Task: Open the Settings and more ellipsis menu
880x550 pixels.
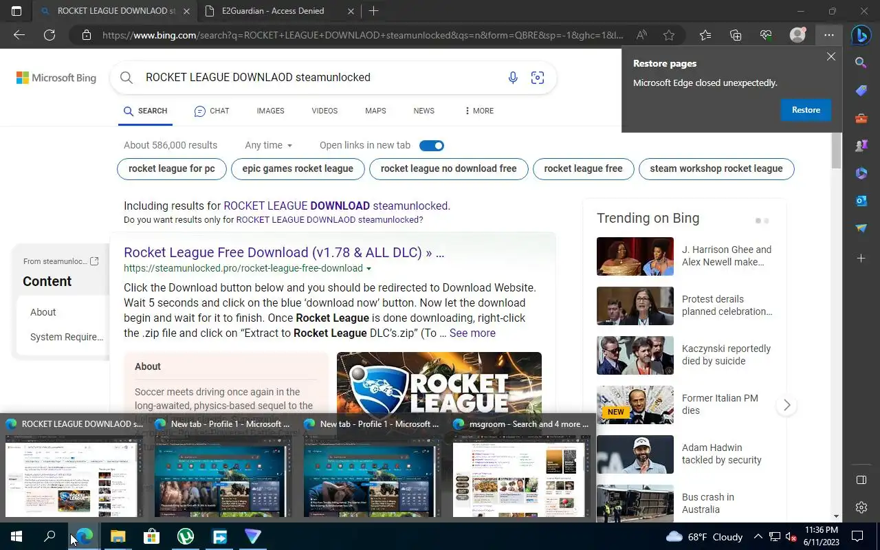Action: click(829, 35)
